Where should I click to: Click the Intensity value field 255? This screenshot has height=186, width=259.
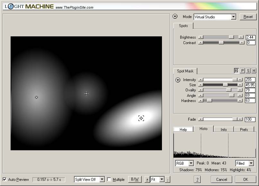click(x=250, y=79)
